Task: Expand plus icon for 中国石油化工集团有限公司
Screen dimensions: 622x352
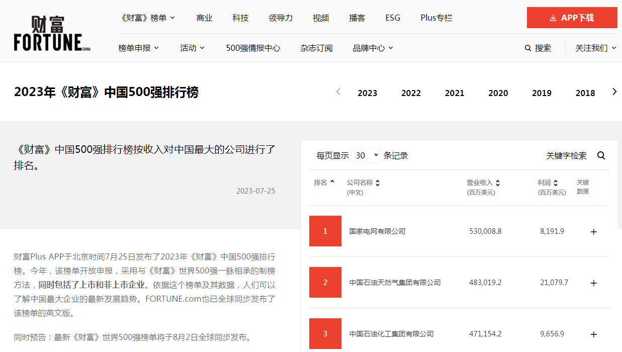Action: pyautogui.click(x=593, y=334)
